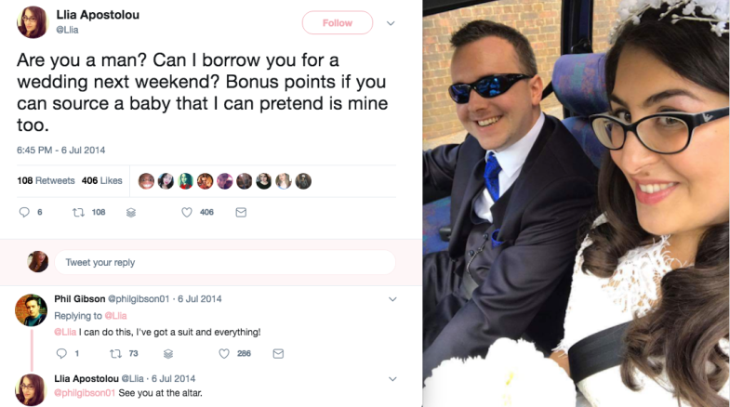This screenshot has height=407, width=730.
Task: Reply to Phil Gibson's tweet
Action: 61,353
